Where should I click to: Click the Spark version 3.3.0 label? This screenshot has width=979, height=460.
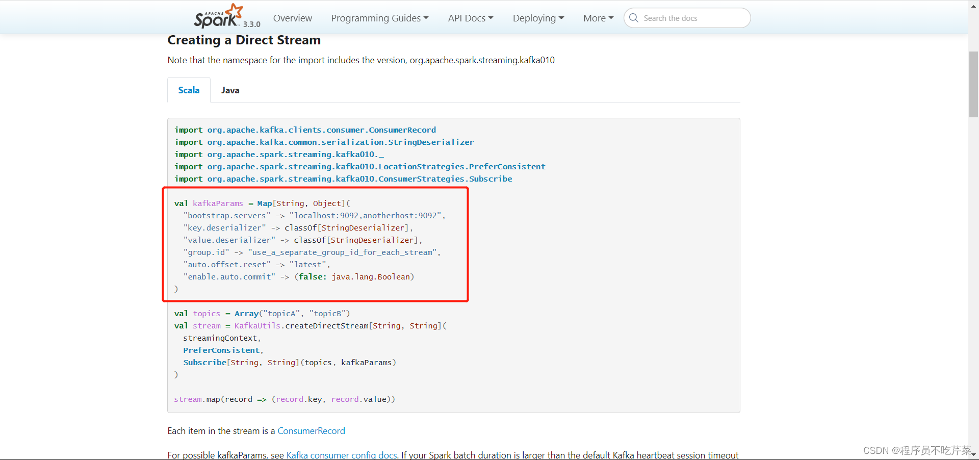[252, 24]
